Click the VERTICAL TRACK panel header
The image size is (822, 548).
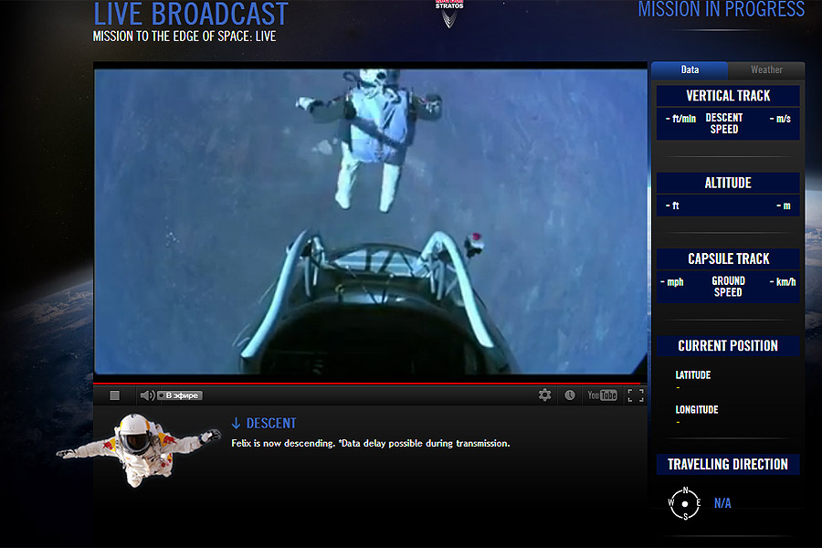(728, 96)
